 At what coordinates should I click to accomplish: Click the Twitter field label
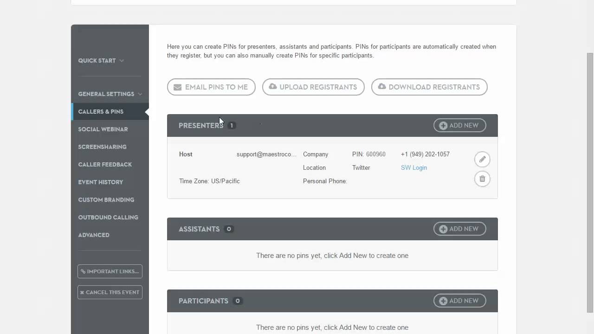click(361, 167)
